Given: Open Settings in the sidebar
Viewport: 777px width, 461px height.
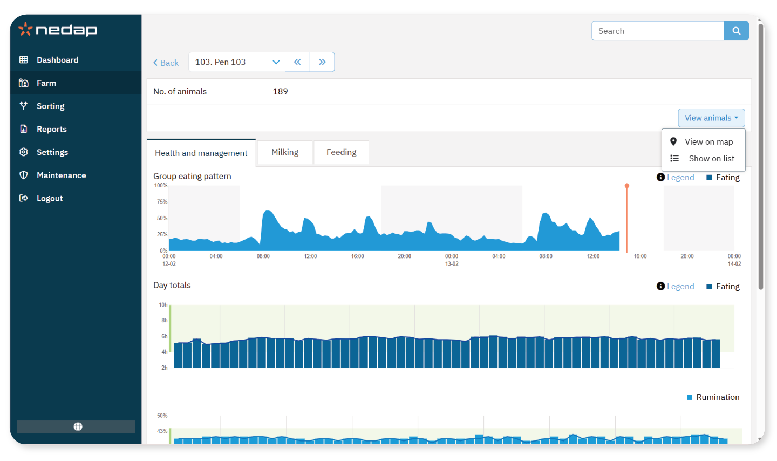Looking at the screenshot, I should [76, 152].
